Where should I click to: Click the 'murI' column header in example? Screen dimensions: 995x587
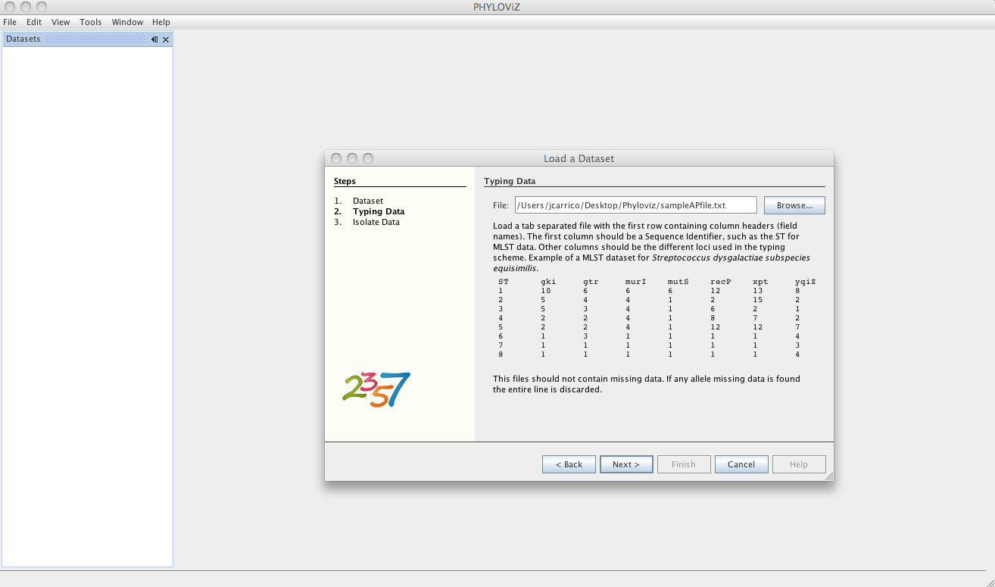pos(635,282)
